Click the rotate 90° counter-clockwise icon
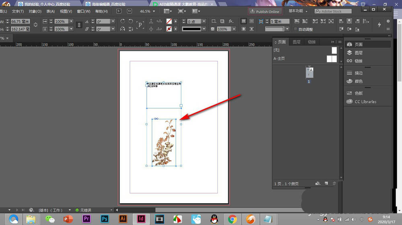The width and height of the screenshot is (402, 225). coord(131,21)
